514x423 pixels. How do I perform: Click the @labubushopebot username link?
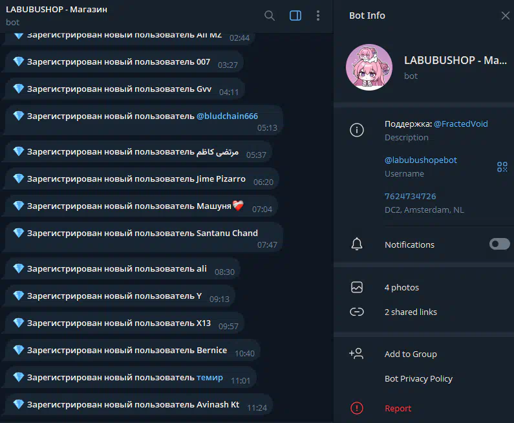(421, 160)
